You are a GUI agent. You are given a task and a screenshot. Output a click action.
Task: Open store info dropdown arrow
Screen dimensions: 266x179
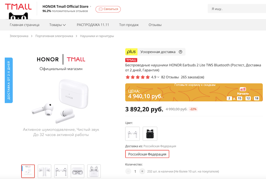90,6
